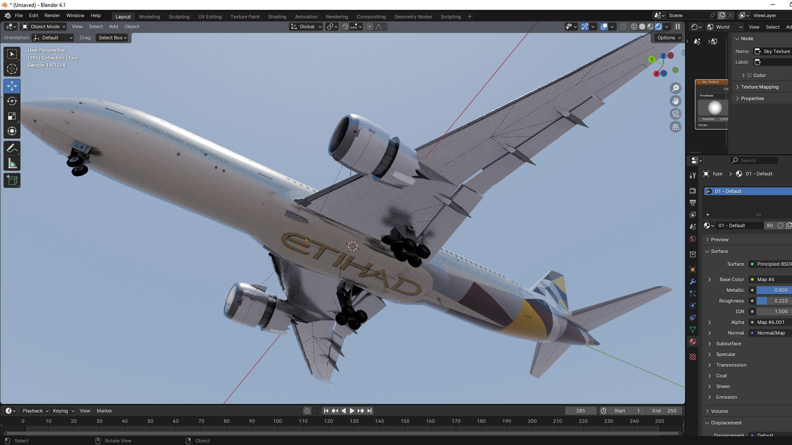Select the Rotate tool in left toolbar

pyautogui.click(x=12, y=101)
